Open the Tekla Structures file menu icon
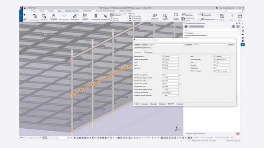 (x=21, y=8)
